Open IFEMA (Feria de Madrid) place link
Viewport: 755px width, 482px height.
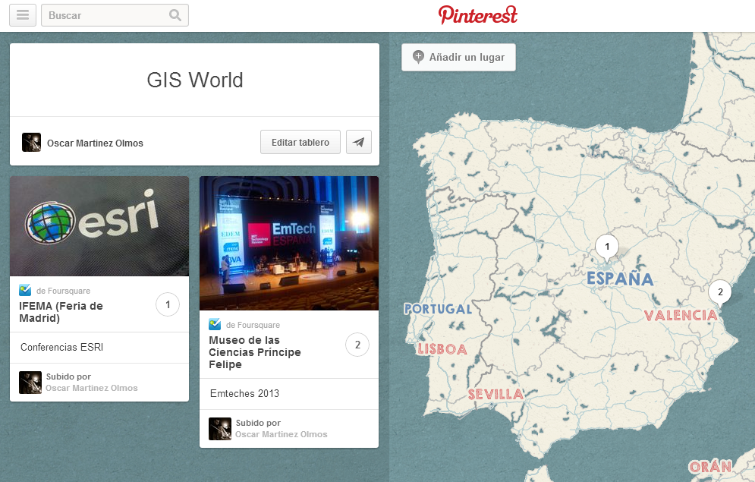pyautogui.click(x=61, y=312)
